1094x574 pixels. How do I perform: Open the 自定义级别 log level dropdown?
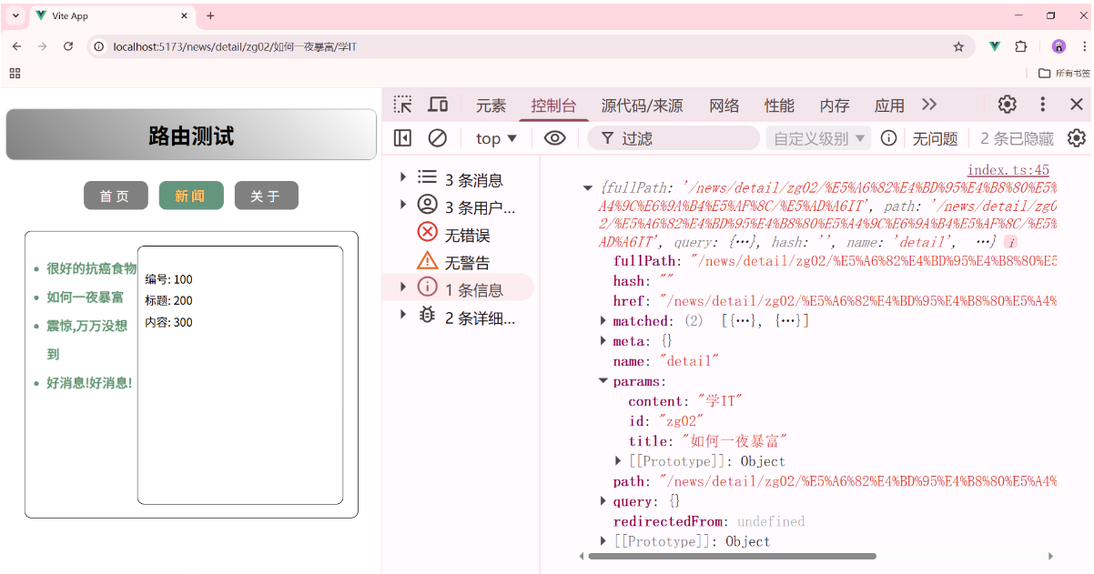[819, 138]
